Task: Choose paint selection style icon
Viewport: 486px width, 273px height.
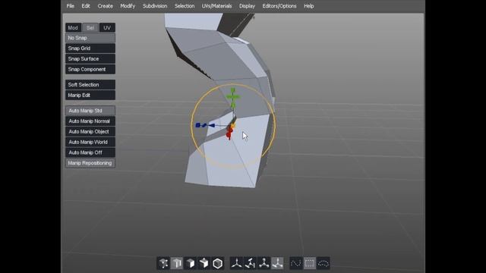Action: tap(296, 263)
